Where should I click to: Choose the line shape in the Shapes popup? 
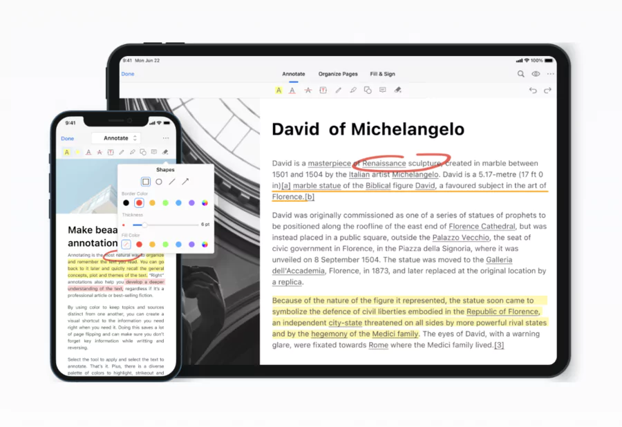point(172,182)
